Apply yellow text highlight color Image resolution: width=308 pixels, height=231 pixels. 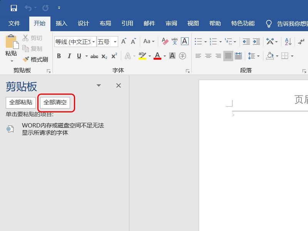point(142,56)
